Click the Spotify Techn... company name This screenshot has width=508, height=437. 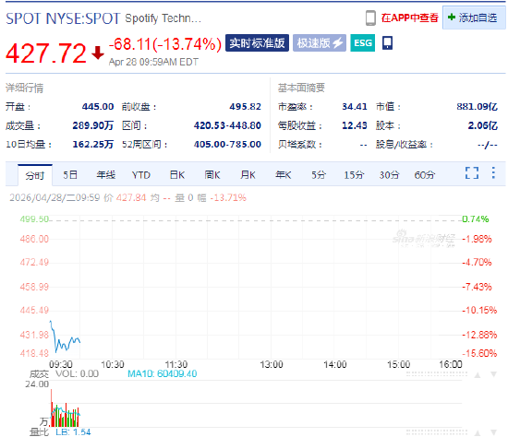[x=163, y=18]
